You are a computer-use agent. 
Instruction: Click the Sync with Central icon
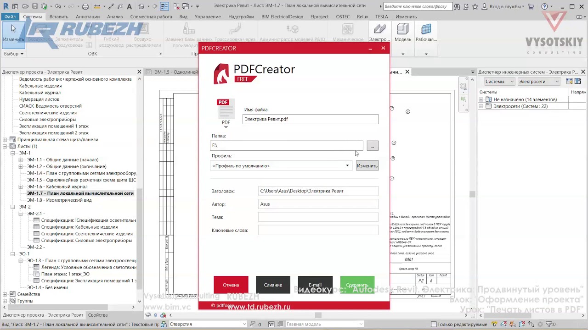[x=44, y=6]
